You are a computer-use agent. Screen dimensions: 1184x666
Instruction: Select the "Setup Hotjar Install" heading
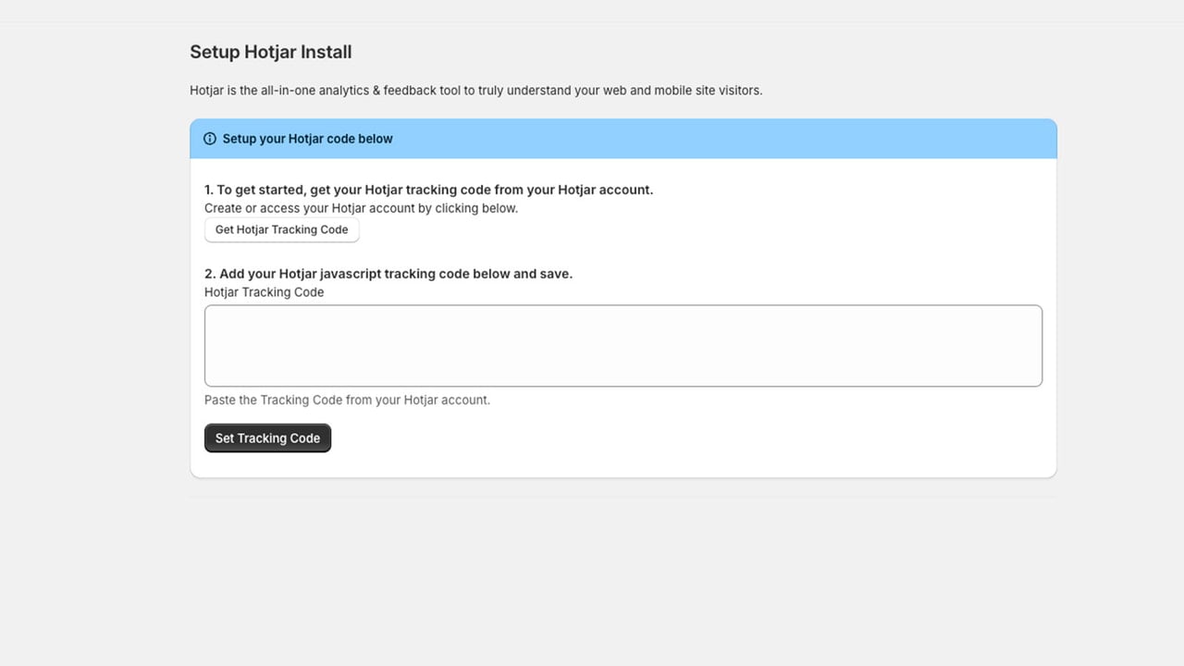pos(271,52)
